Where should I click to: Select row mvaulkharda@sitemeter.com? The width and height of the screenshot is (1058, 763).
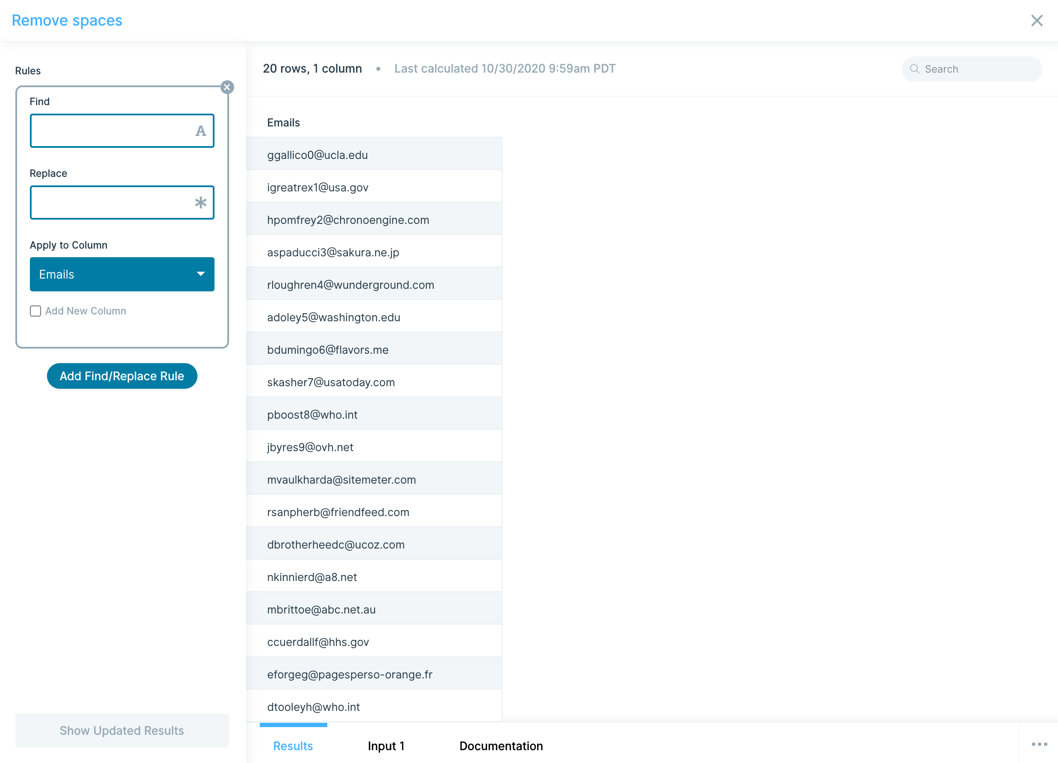point(374,478)
